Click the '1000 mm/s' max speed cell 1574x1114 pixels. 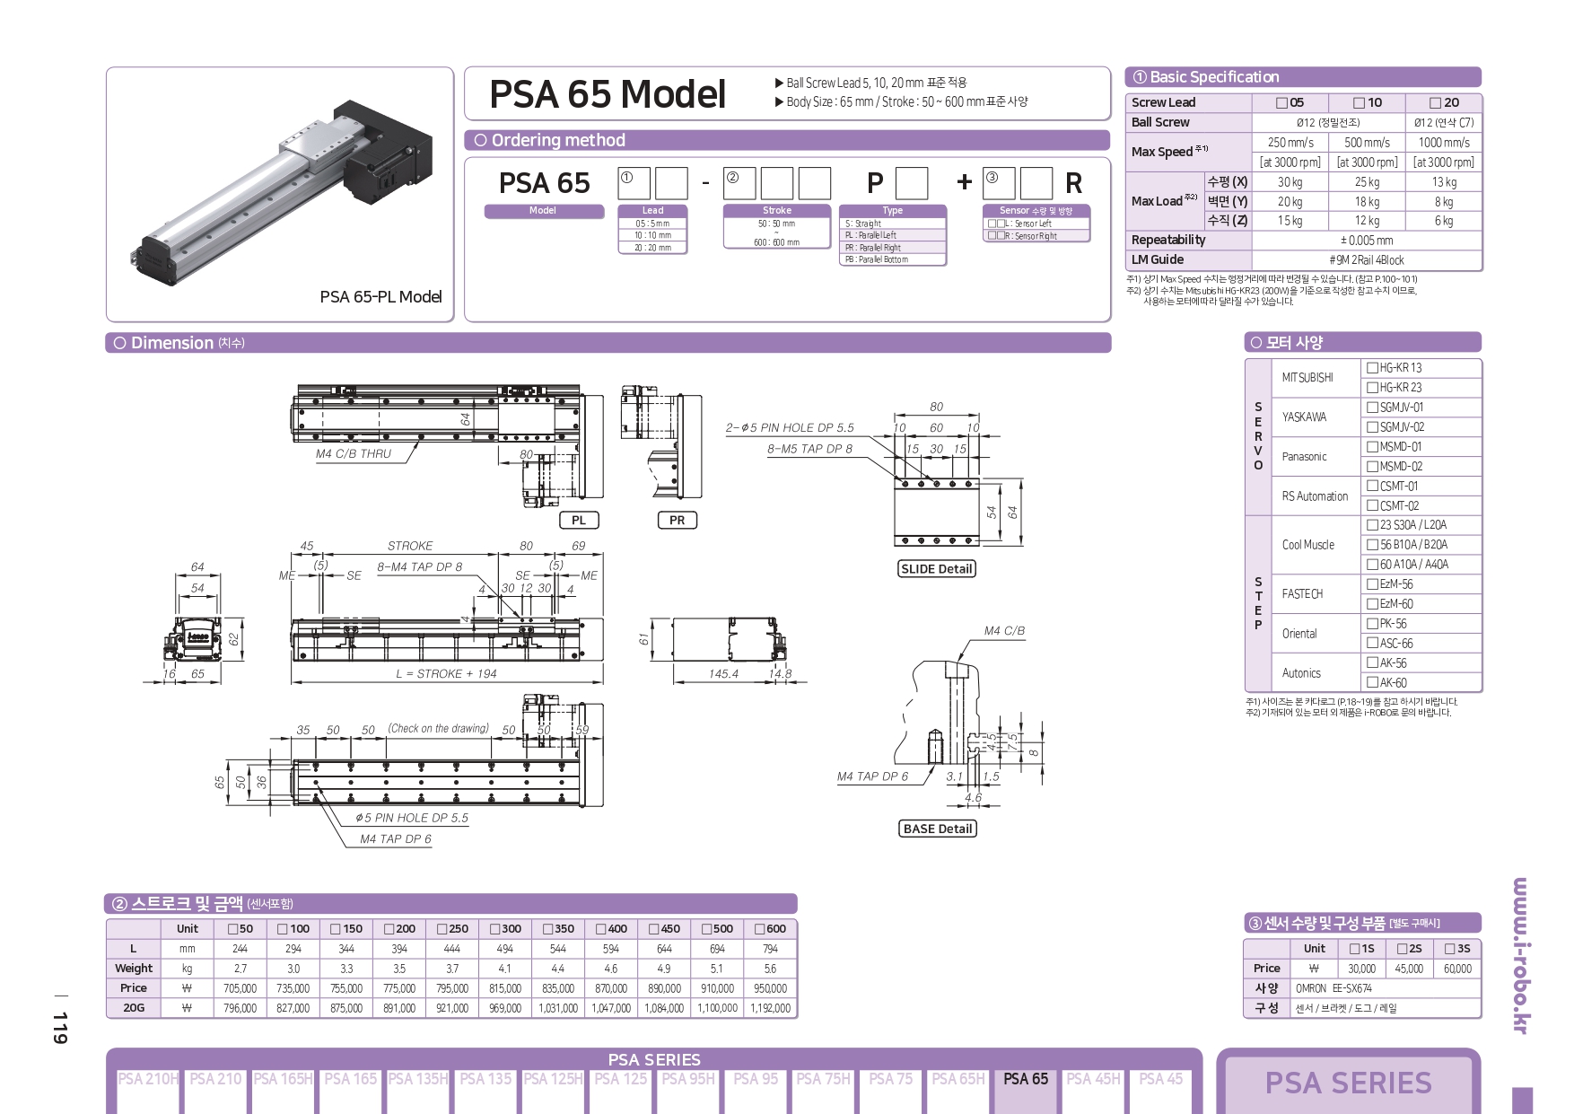pyautogui.click(x=1443, y=143)
